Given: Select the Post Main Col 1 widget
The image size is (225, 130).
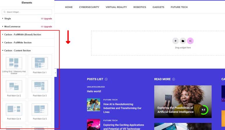Looking at the screenshot, I should click(40, 65).
